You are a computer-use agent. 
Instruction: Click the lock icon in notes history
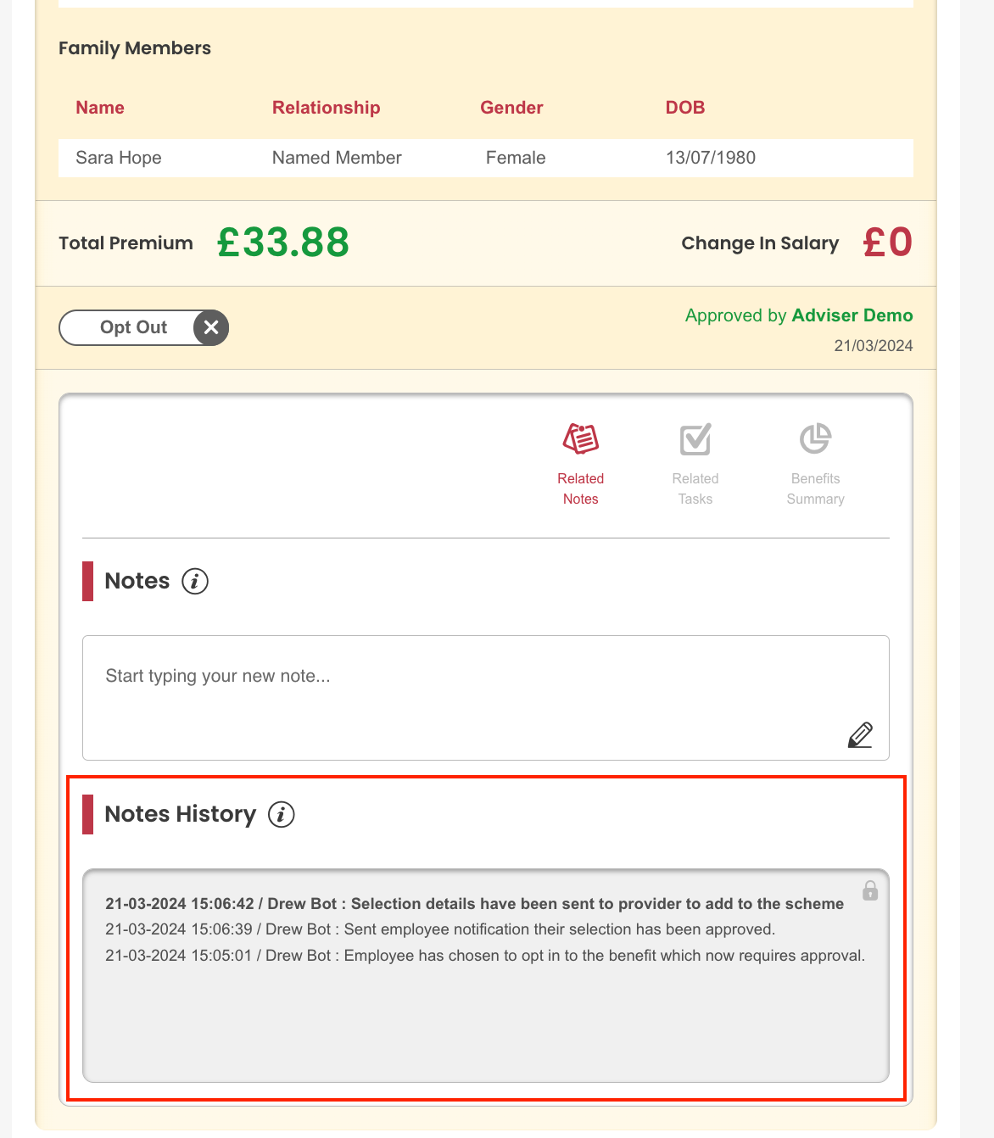[870, 890]
